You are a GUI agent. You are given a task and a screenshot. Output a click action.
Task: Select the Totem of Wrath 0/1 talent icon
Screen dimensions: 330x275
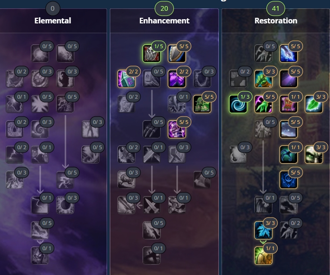40,256
